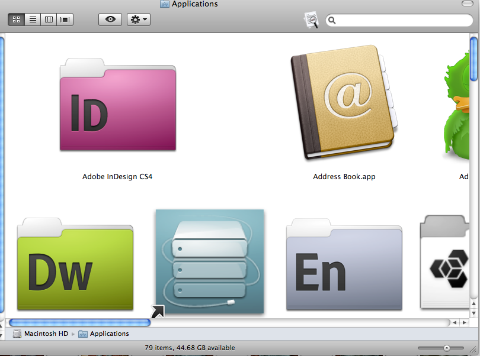Switch to Cover Flow view
The image size is (480, 356).
coord(65,20)
